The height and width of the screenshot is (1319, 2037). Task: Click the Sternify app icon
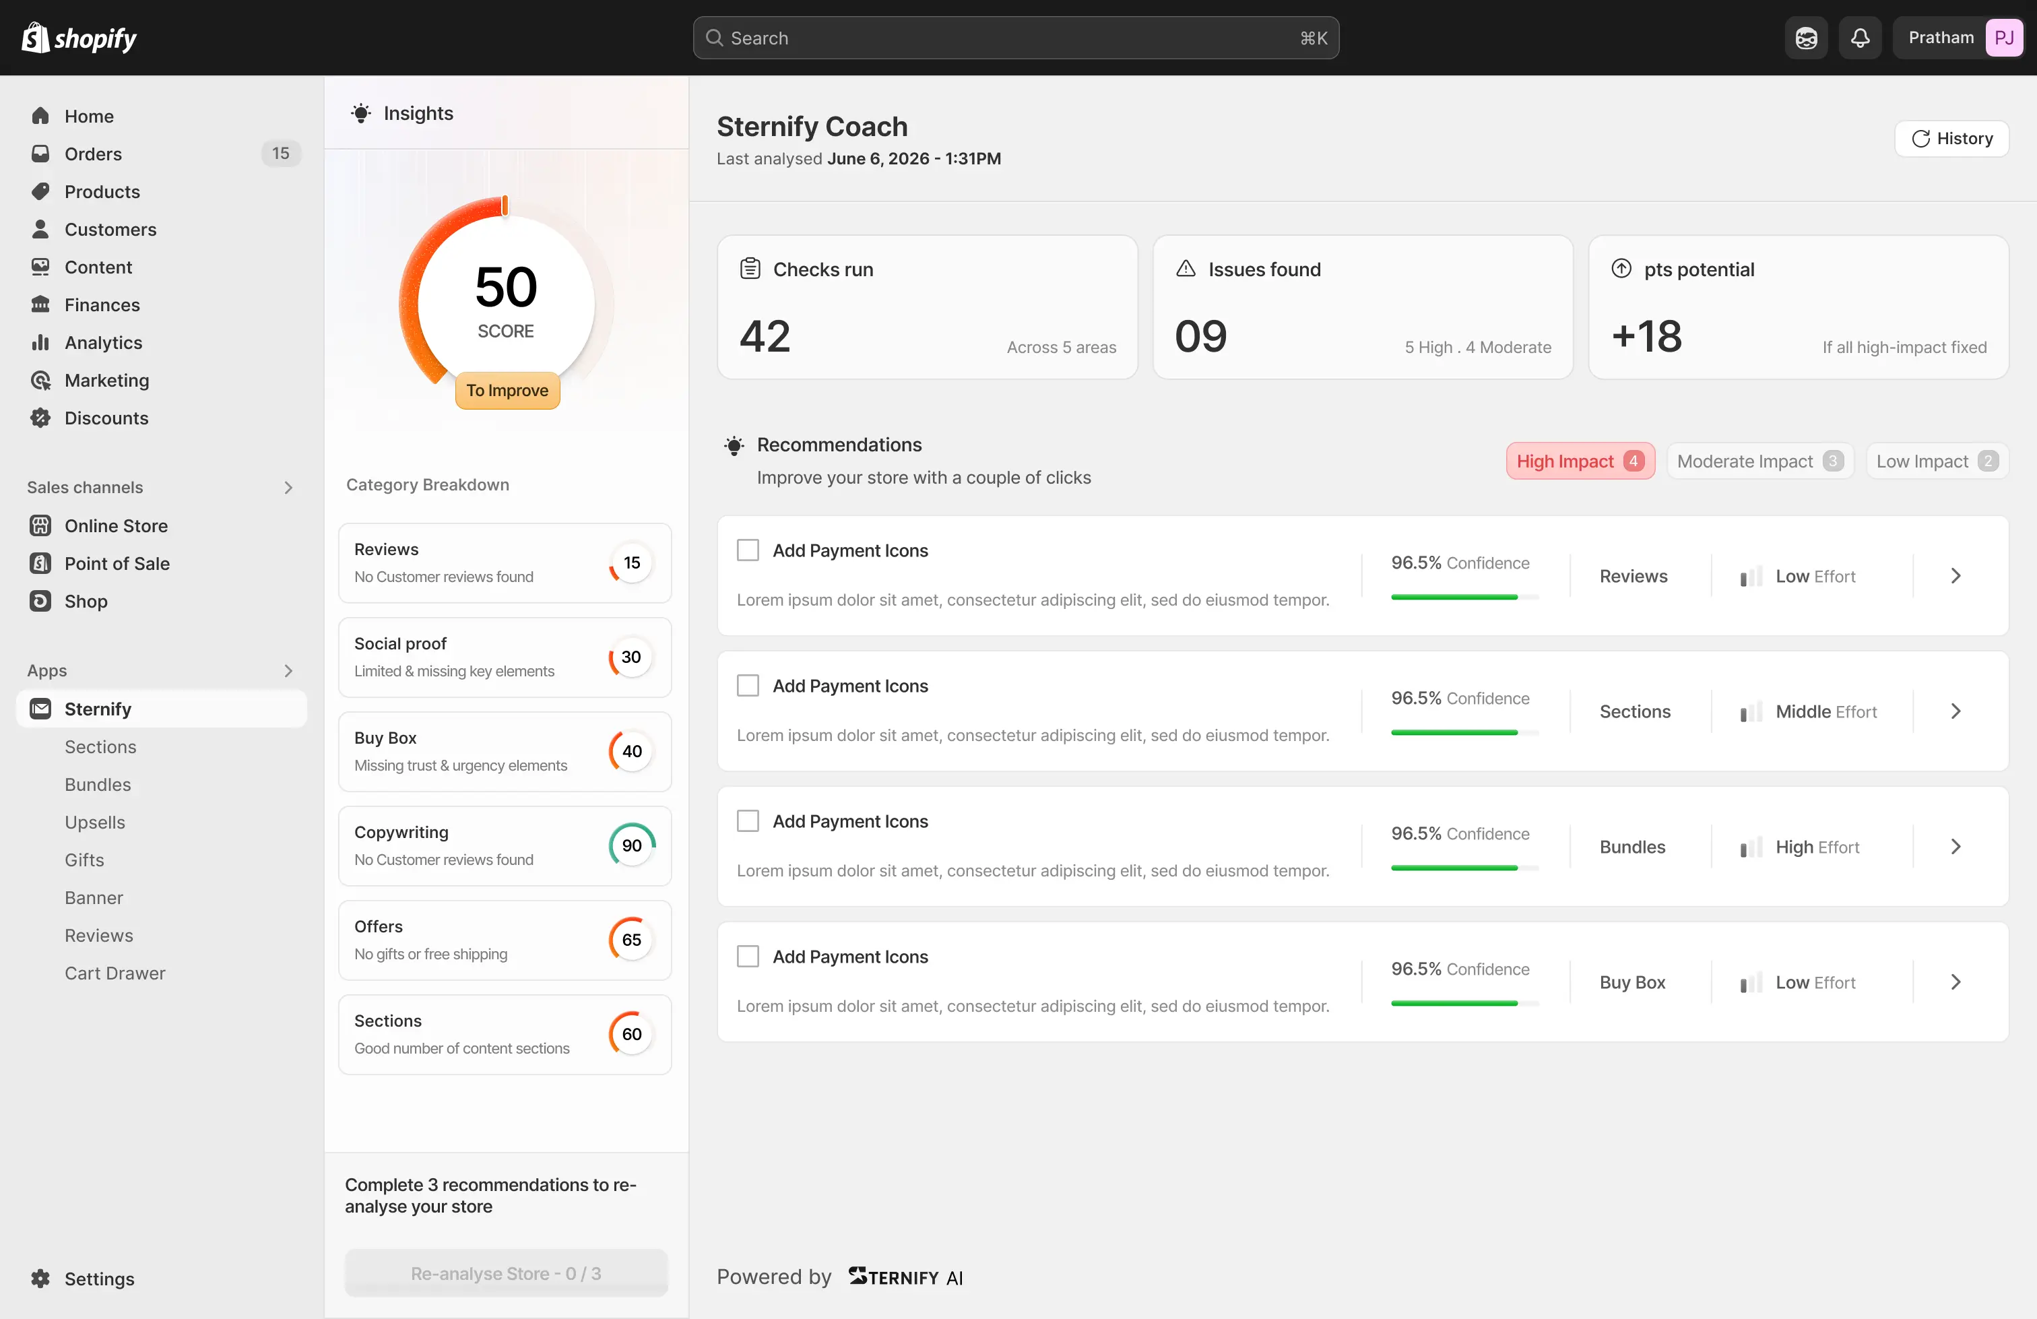(x=40, y=708)
